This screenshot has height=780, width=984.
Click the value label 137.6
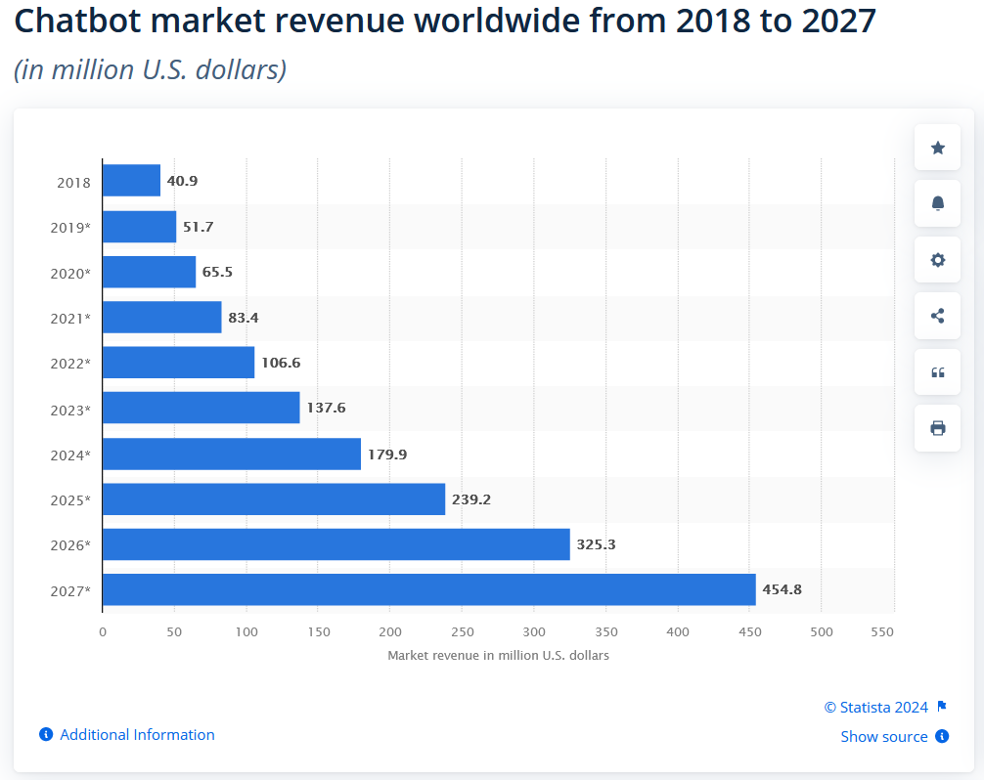pos(327,408)
